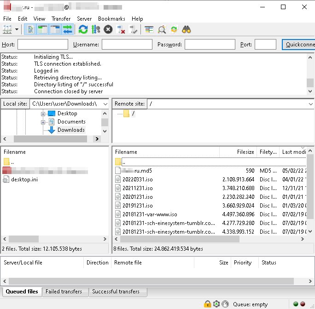Expand the Documents folder tree node
This screenshot has width=315, height=309.
[43, 122]
